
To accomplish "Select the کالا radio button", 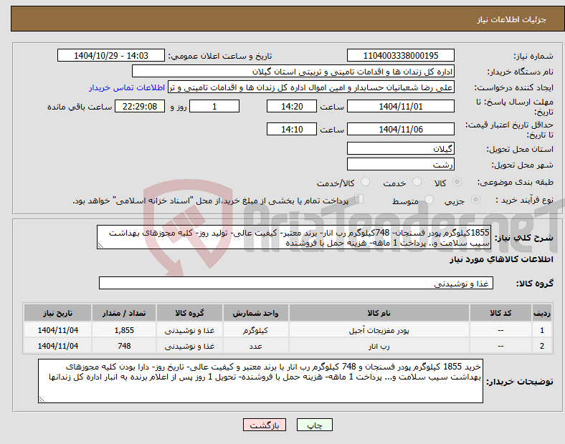I will (x=457, y=182).
